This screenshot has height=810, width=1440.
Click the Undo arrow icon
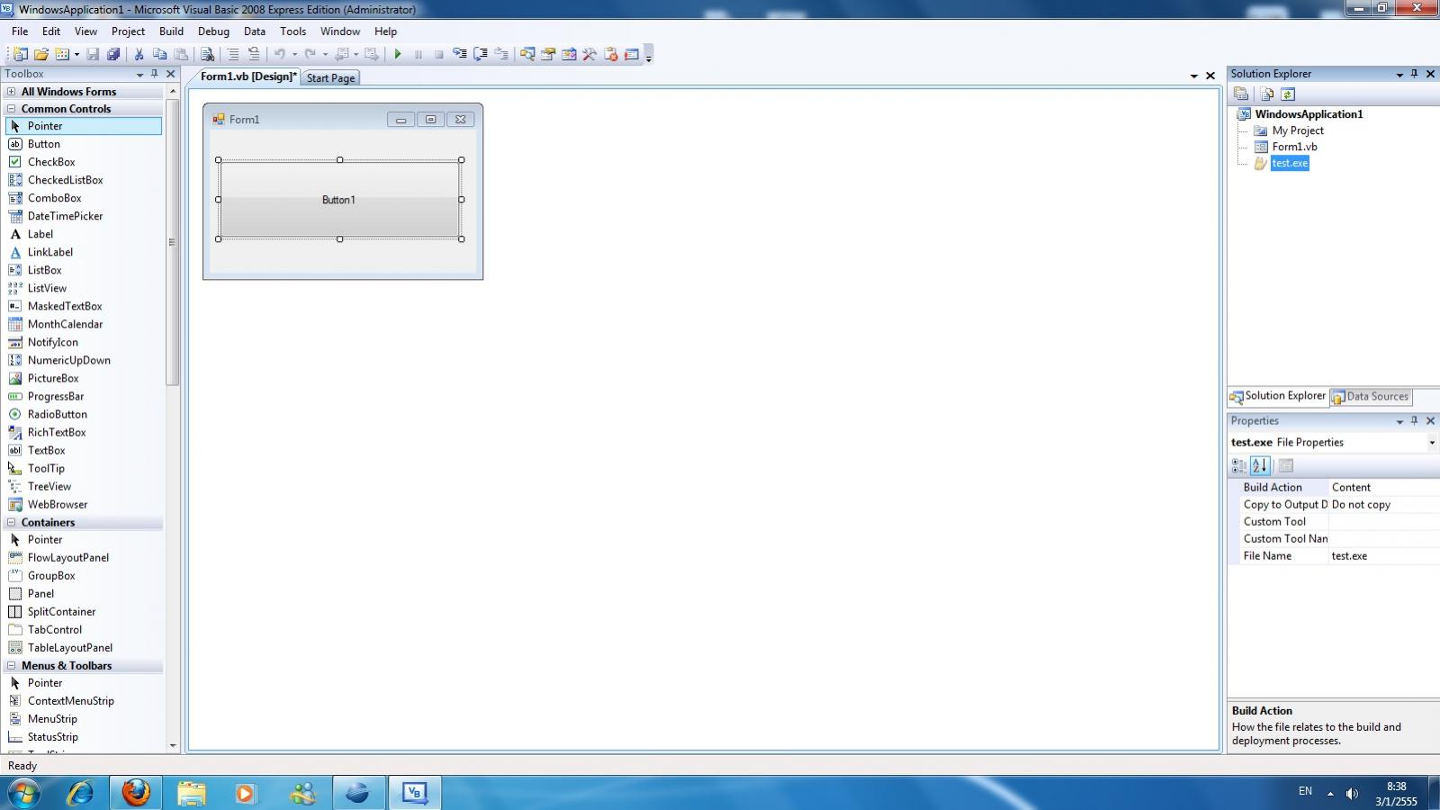[280, 54]
